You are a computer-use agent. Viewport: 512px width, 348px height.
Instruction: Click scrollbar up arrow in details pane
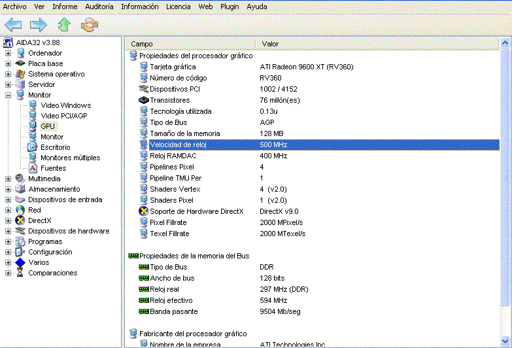pos(505,43)
